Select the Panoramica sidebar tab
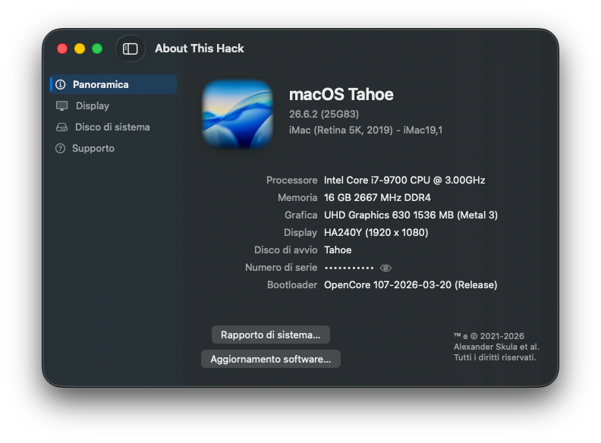The height and width of the screenshot is (443, 601). (x=114, y=84)
